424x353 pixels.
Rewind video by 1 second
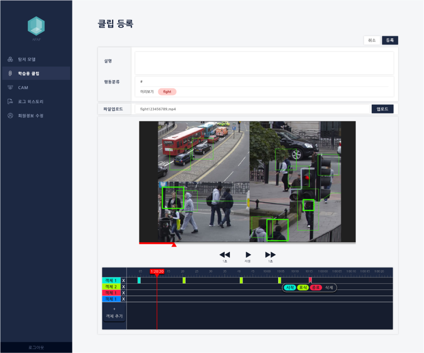[x=225, y=255]
